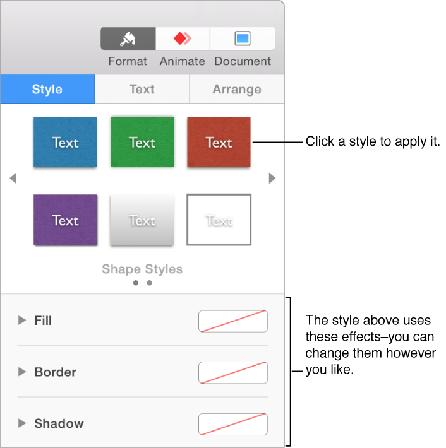Click the Document inspector icon

[243, 39]
